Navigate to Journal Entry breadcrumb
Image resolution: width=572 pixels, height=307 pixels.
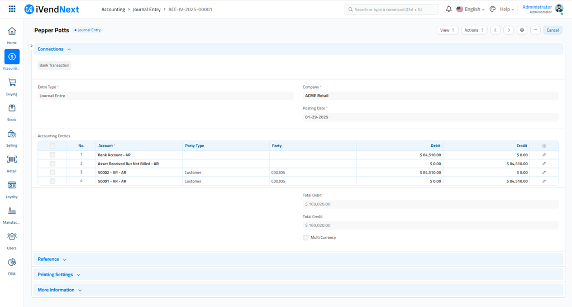click(146, 9)
